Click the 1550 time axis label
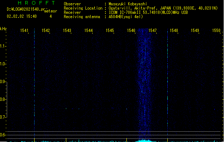 (216, 31)
